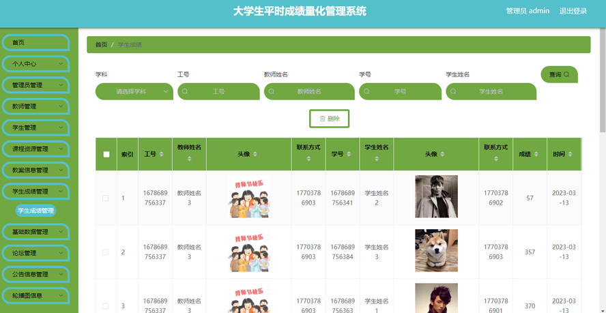Click student ID 1678689756384

coord(343,252)
